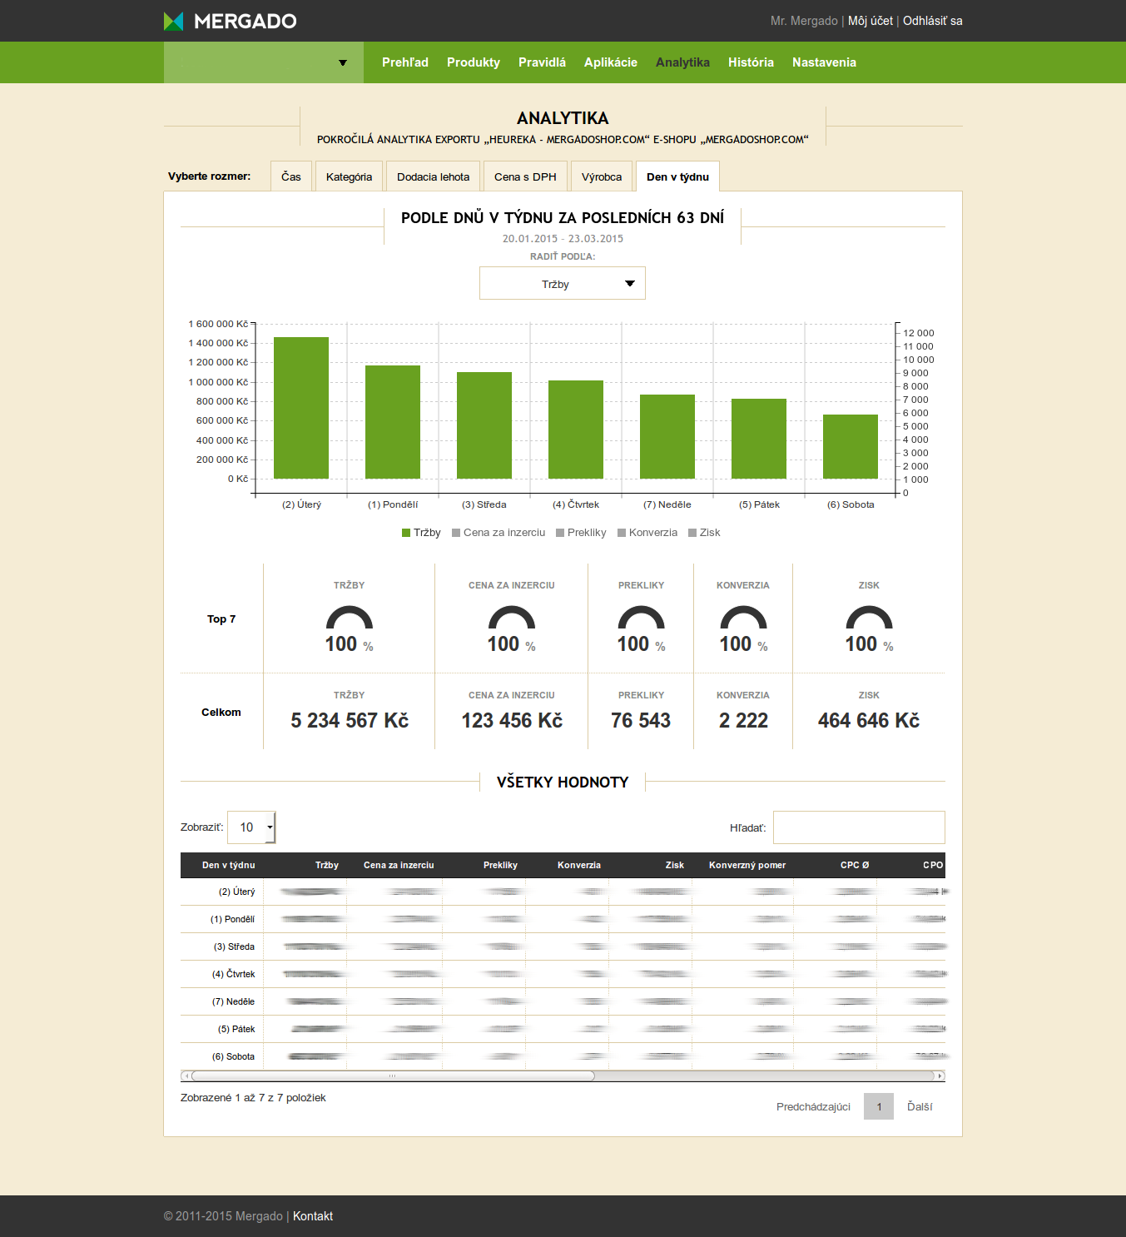Open the Zobraziť rows-per-page dropdown
Image resolution: width=1126 pixels, height=1237 pixels.
(251, 827)
